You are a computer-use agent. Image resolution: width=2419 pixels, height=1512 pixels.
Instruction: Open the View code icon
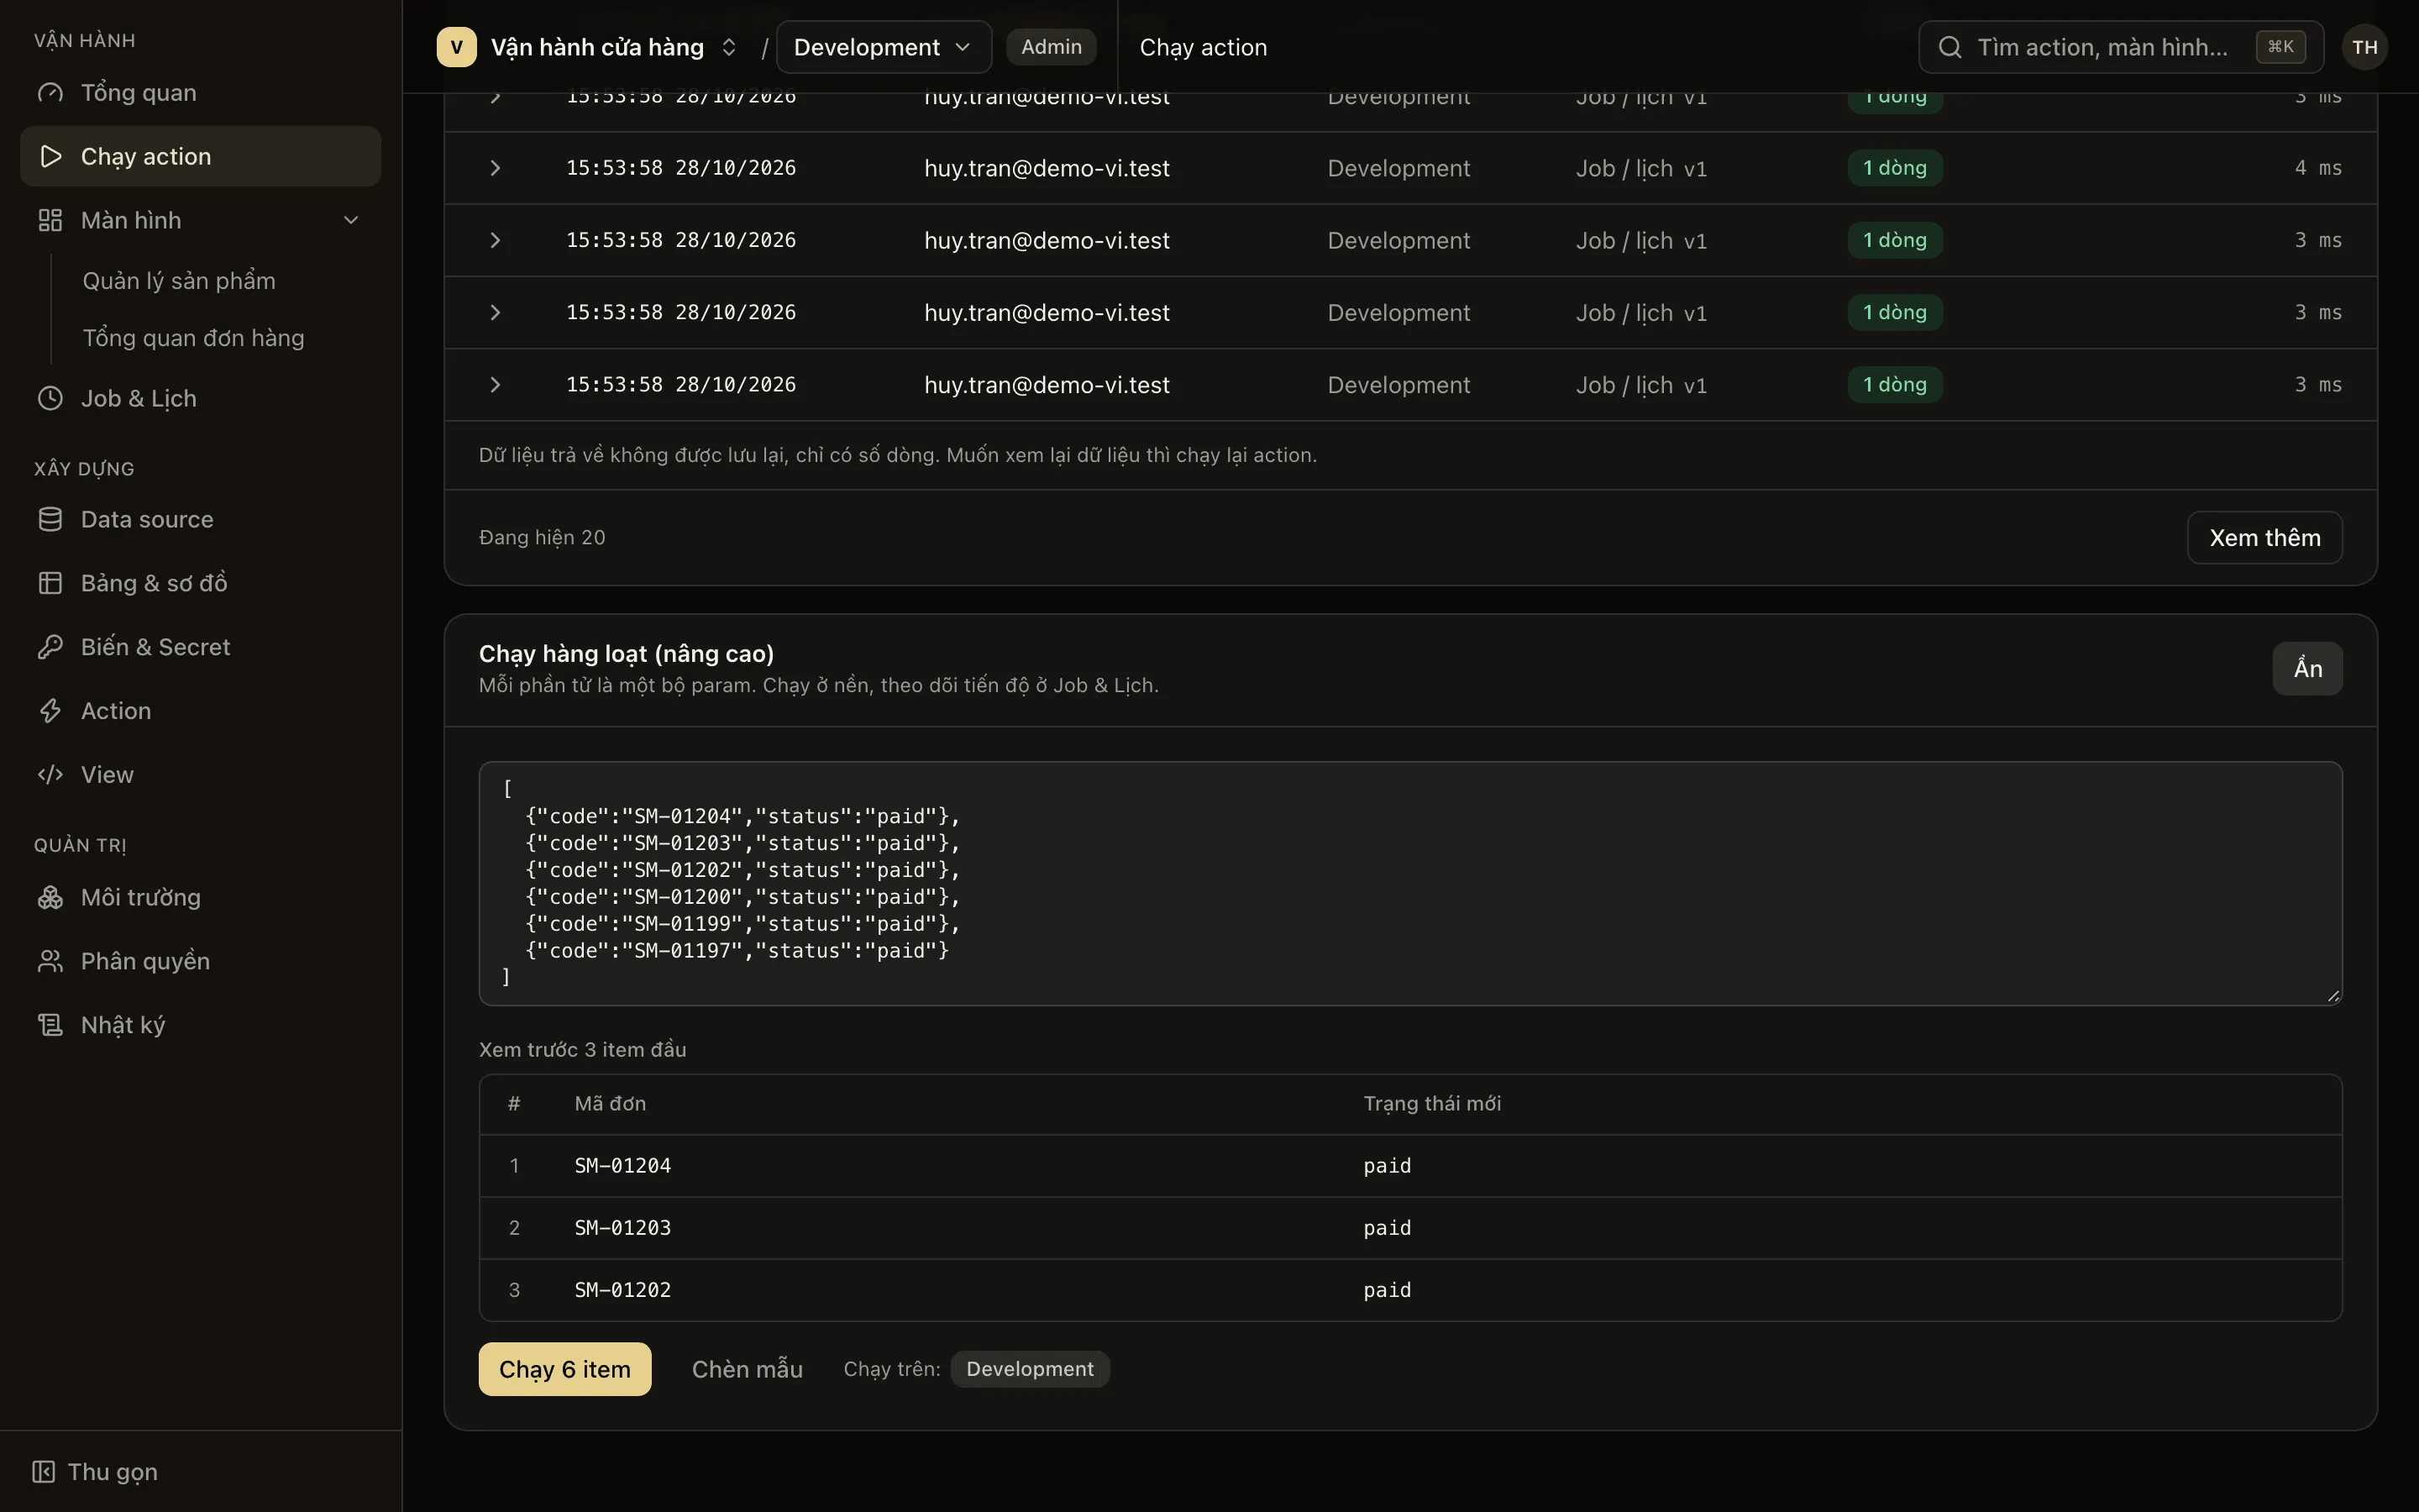pyautogui.click(x=50, y=775)
